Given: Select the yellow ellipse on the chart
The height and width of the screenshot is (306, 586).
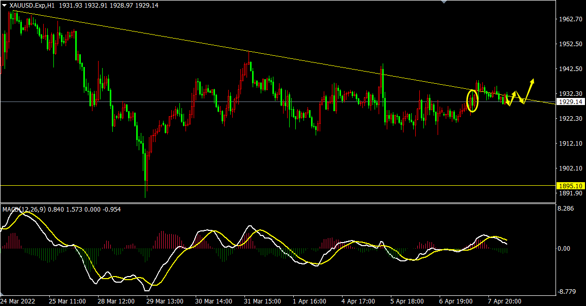Looking at the screenshot, I should [x=473, y=100].
